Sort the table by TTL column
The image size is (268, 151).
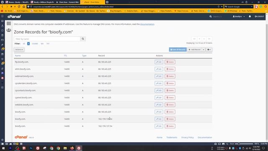click(x=65, y=56)
